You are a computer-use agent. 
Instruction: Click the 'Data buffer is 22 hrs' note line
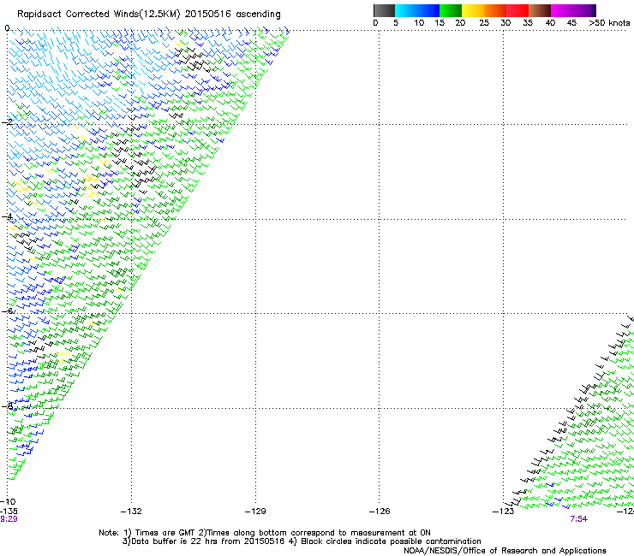[302, 541]
